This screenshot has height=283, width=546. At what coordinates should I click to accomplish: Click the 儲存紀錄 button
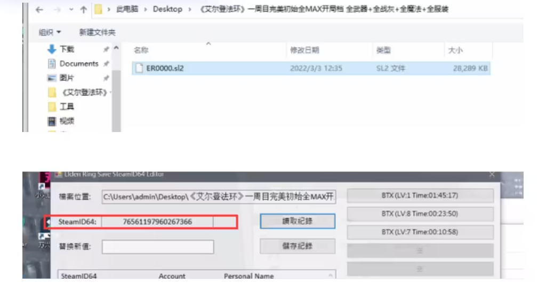tap(298, 246)
